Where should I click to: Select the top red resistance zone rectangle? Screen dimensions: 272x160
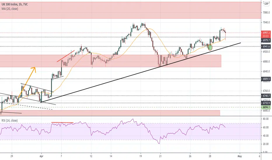(x=130, y=10)
